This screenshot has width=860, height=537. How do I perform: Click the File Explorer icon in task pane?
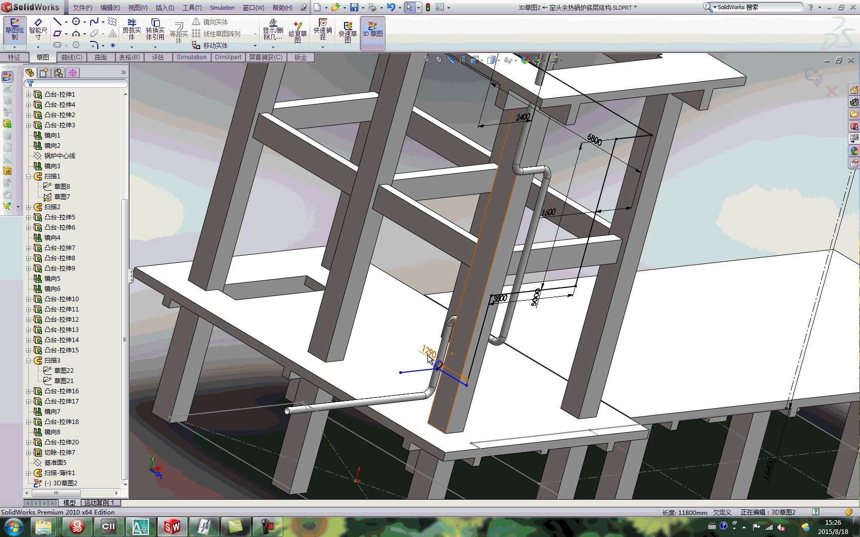tap(854, 114)
